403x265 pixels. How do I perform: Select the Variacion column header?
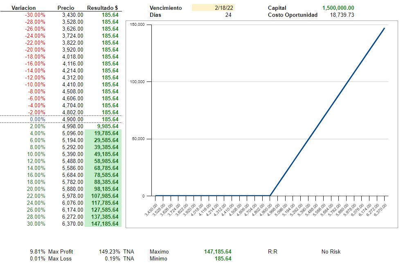23,8
